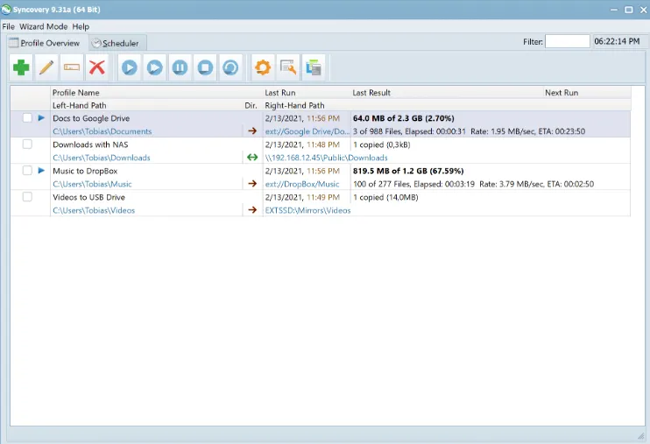Click the 06:22:14 PM clock display
The width and height of the screenshot is (650, 444).
(617, 41)
